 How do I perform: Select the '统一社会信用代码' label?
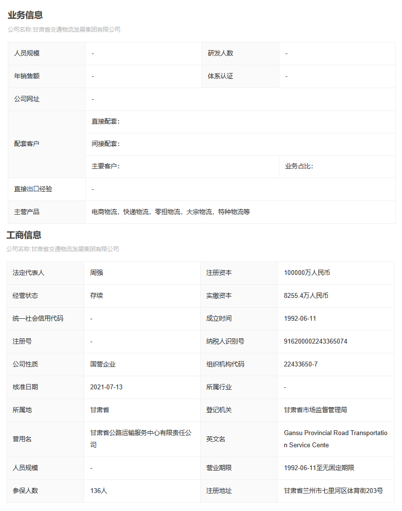coord(38,318)
